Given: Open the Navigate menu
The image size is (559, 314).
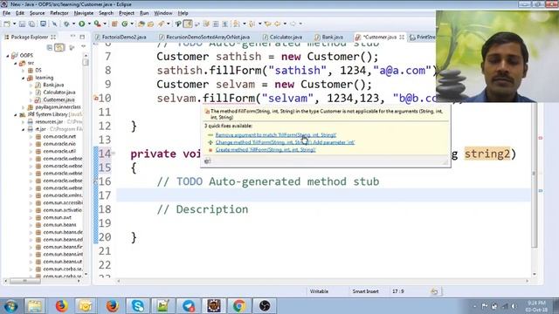Looking at the screenshot, I should click(84, 13).
